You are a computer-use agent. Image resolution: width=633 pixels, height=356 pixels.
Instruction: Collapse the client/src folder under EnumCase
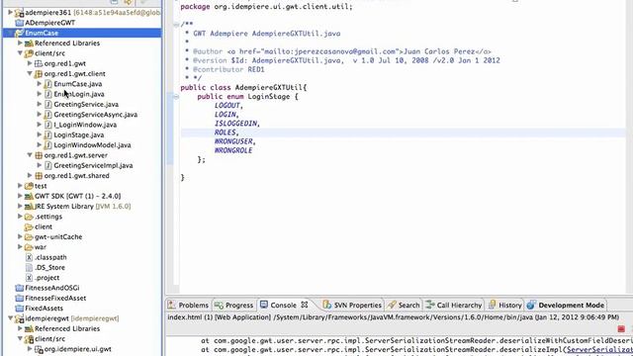(x=20, y=52)
